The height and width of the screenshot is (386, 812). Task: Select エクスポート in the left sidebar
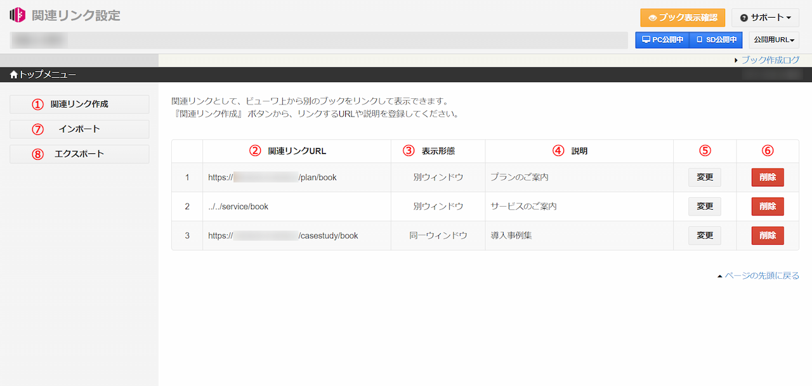pyautogui.click(x=79, y=154)
